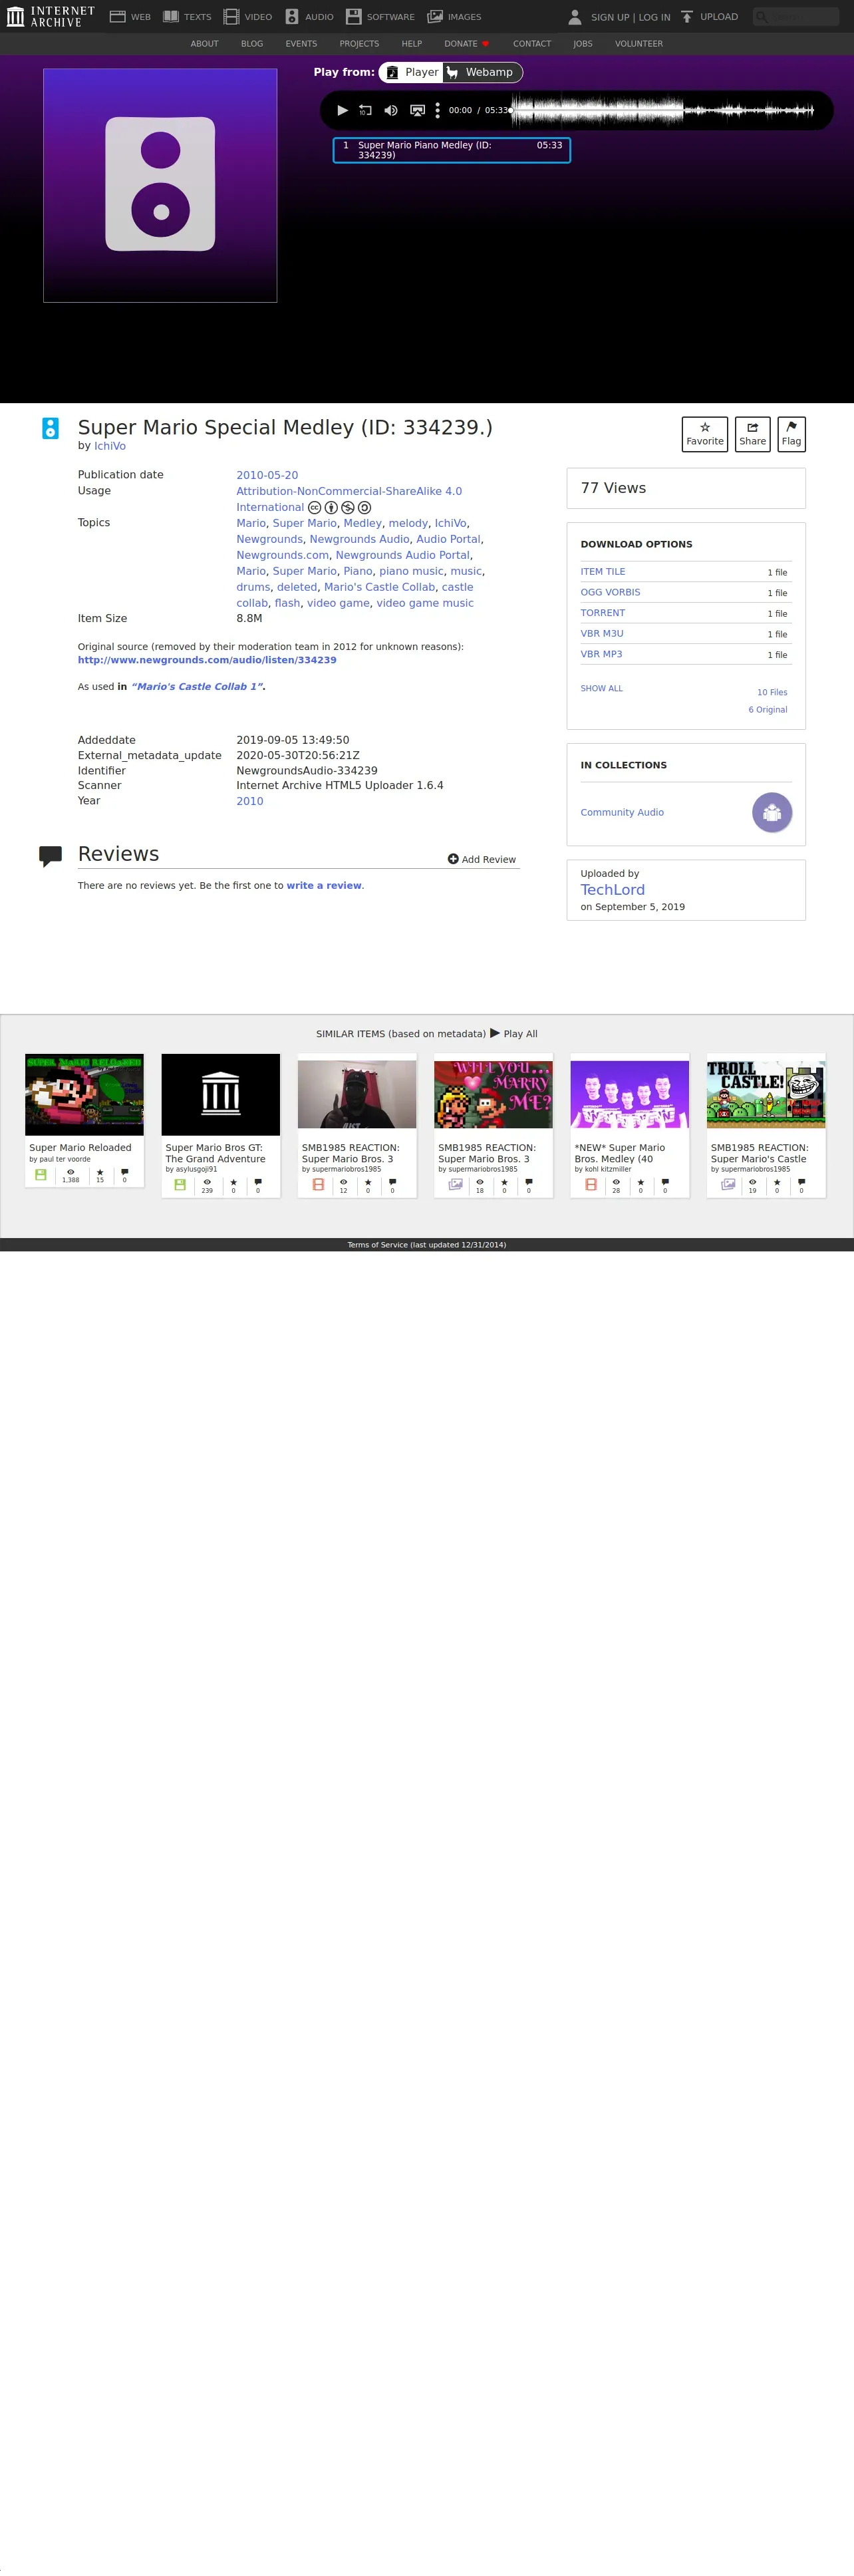Open the Video section
Screen dimensions: 854x2576
(248, 17)
